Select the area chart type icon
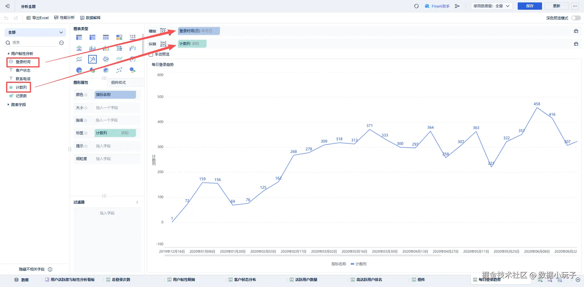The width and height of the screenshot is (584, 287). click(119, 59)
